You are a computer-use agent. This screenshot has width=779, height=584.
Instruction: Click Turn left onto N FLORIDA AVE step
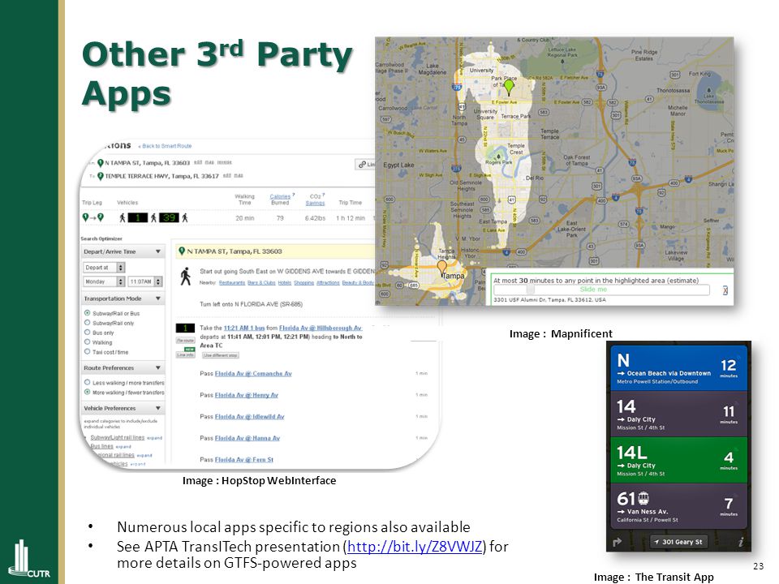tap(251, 304)
